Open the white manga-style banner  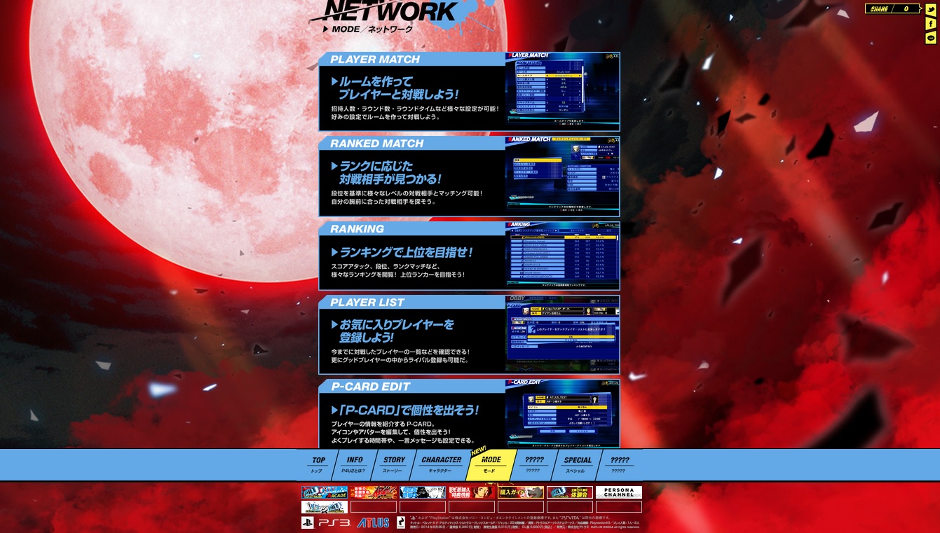(423, 492)
